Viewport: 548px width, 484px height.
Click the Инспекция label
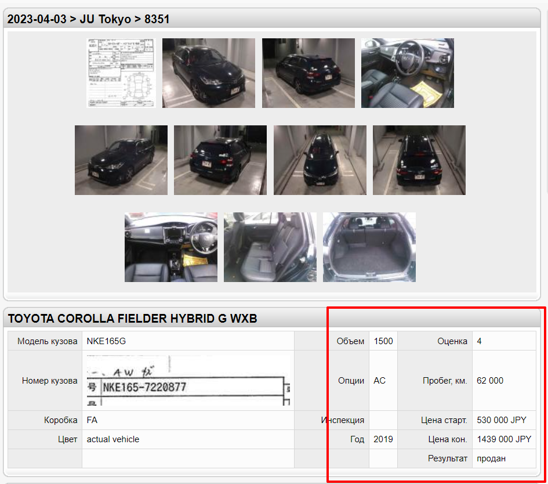(343, 420)
